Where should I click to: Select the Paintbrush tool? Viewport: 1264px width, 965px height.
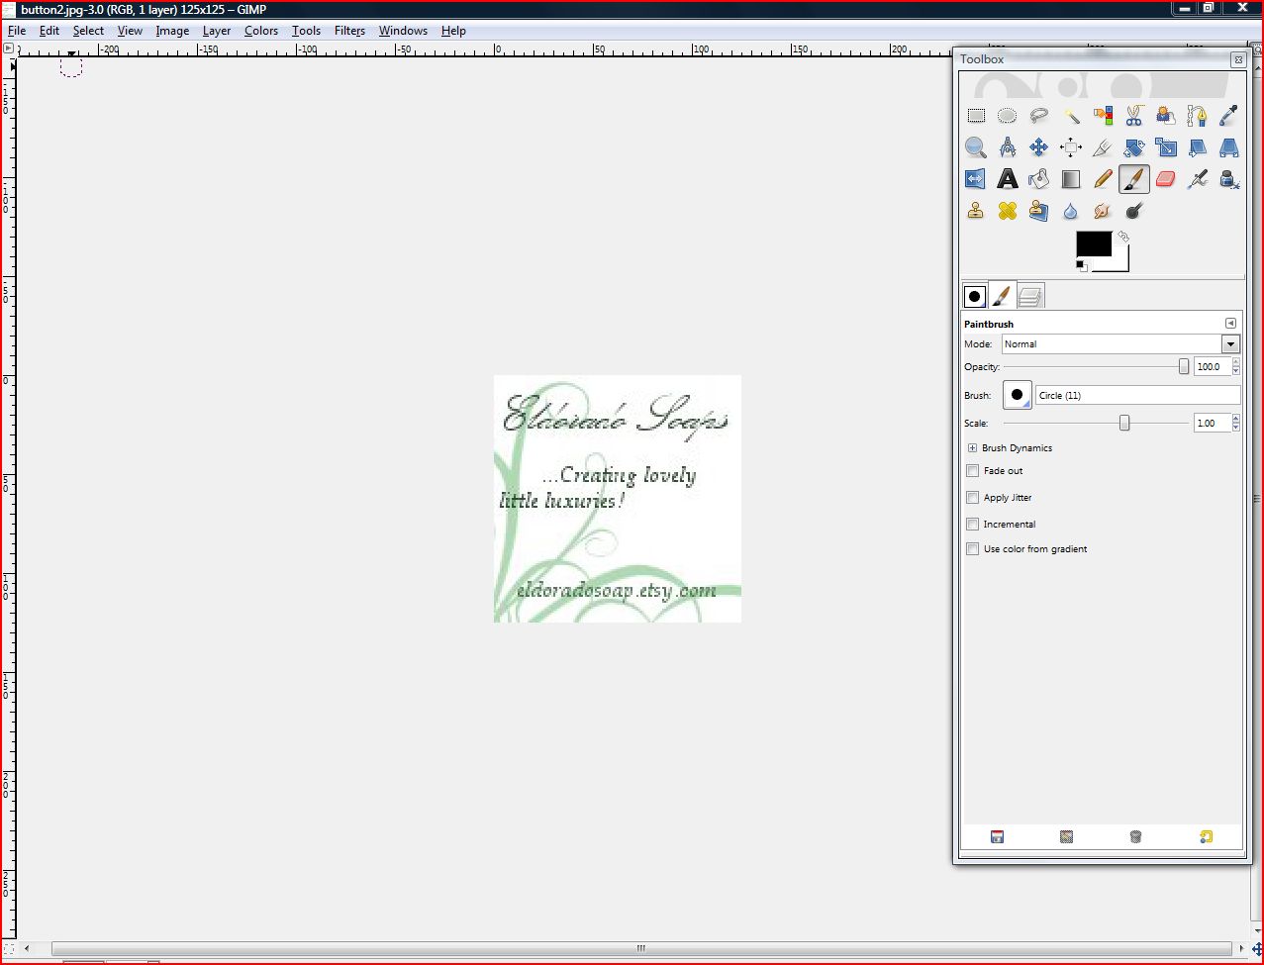(x=1134, y=179)
